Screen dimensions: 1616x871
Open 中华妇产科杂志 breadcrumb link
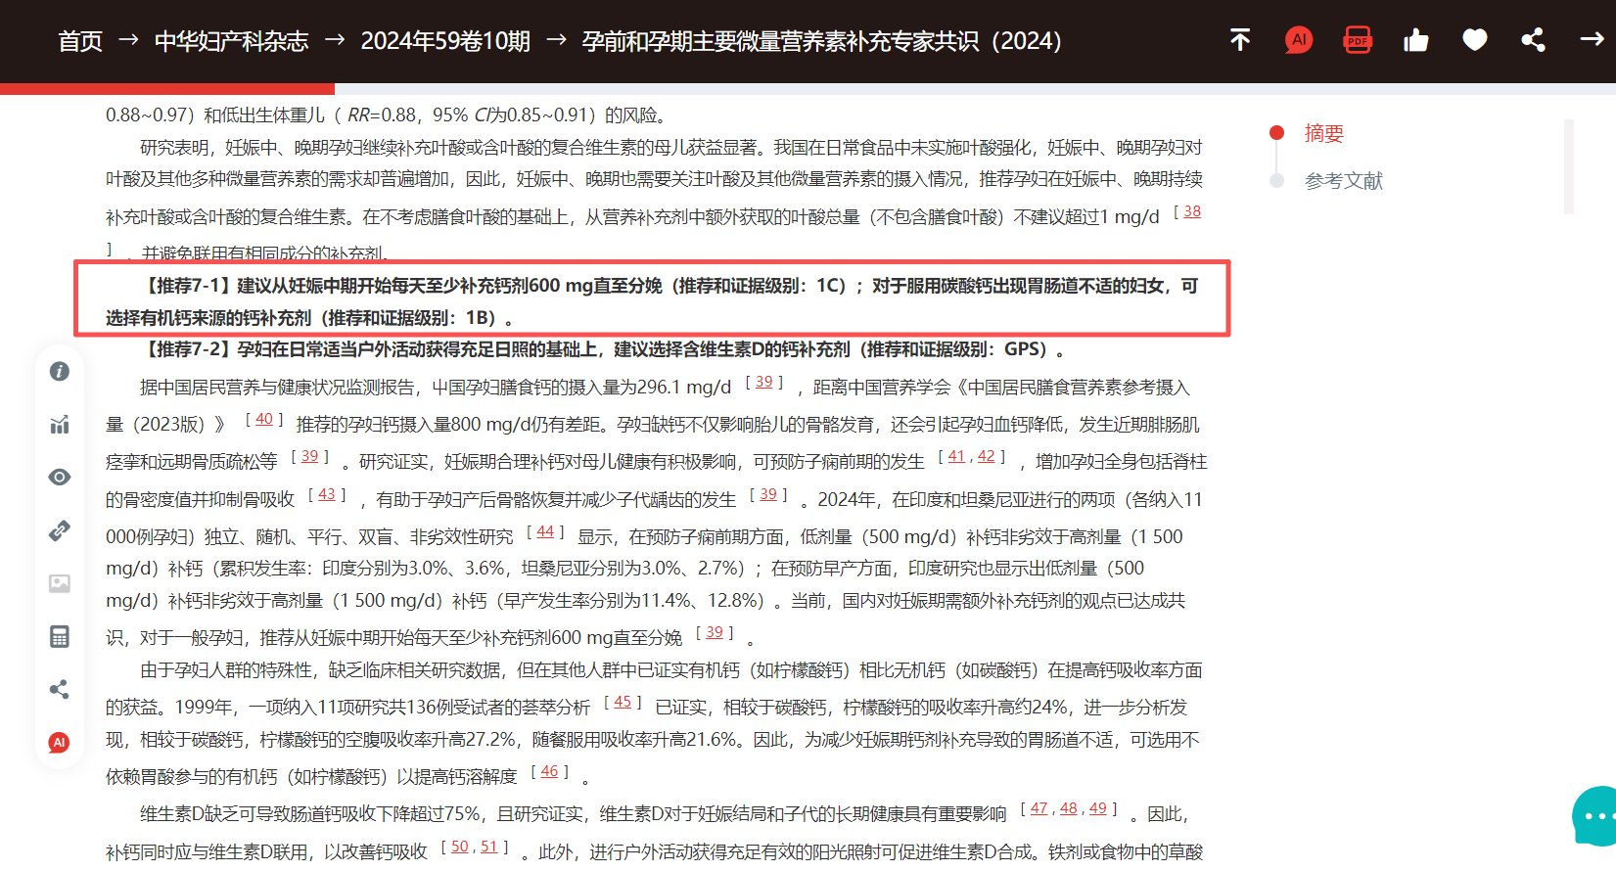(x=231, y=41)
